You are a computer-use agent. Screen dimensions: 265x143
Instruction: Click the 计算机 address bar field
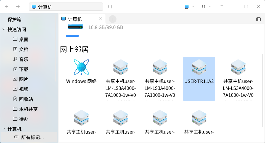click(66, 7)
